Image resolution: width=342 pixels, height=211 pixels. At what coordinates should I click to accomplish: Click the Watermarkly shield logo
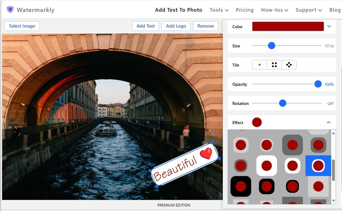pos(10,10)
